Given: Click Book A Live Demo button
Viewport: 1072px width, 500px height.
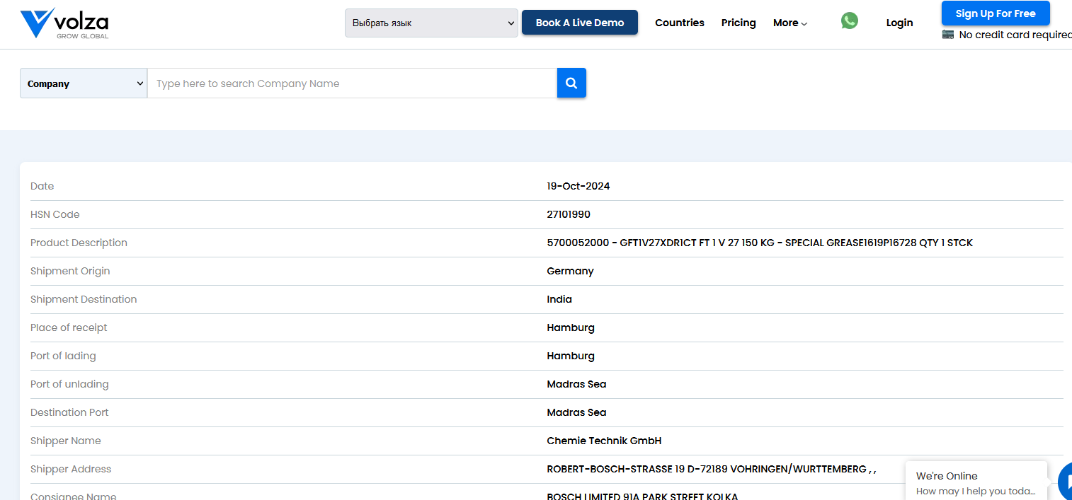Looking at the screenshot, I should tap(580, 23).
